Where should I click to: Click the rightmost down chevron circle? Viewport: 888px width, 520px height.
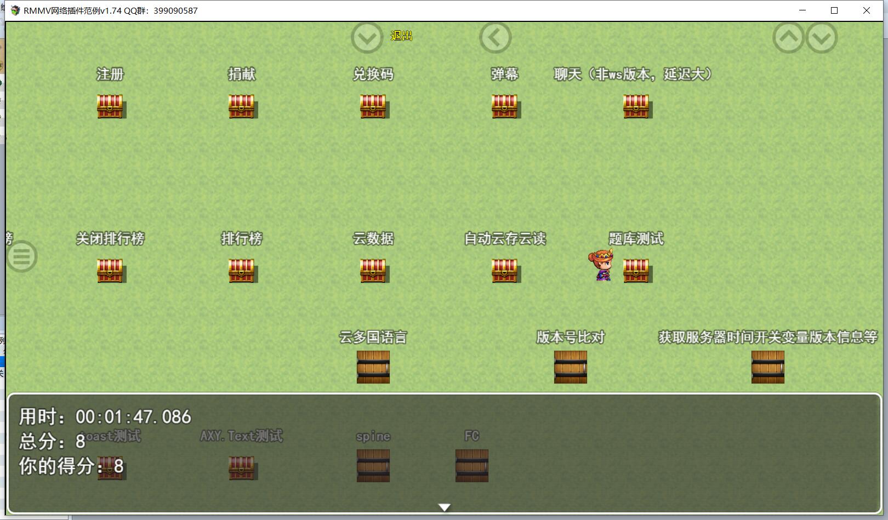[x=822, y=37]
